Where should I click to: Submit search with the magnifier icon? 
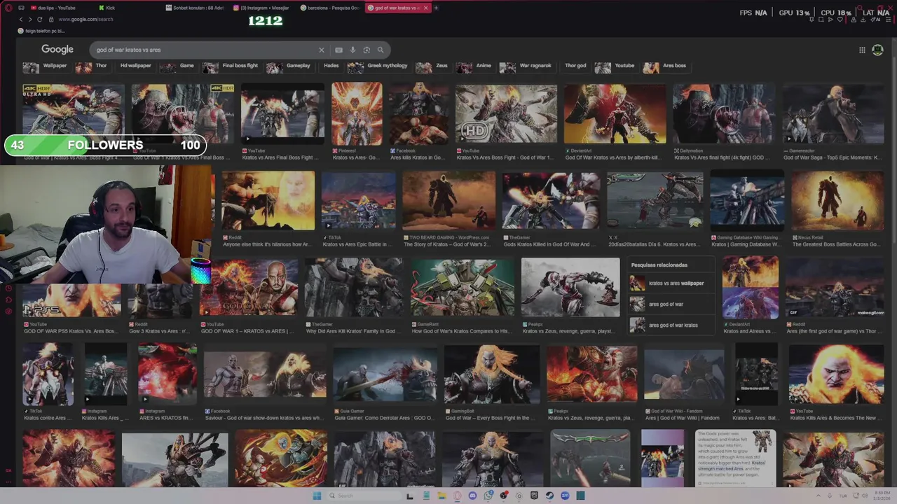(381, 50)
